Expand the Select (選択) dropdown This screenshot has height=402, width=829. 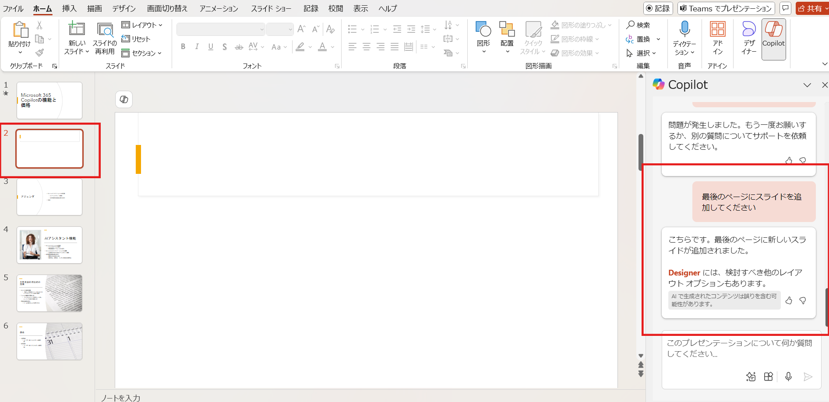(x=642, y=53)
